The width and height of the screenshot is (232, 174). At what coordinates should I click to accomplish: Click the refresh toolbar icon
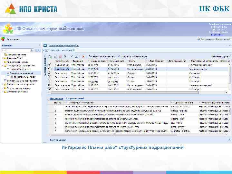click(72, 56)
